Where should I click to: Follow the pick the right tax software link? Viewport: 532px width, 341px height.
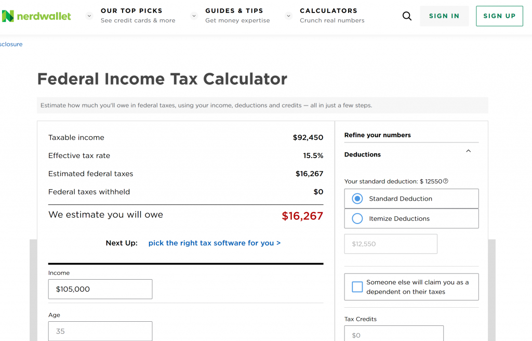(x=215, y=243)
